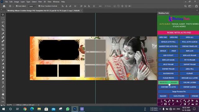Select the Pen tool

(3, 86)
